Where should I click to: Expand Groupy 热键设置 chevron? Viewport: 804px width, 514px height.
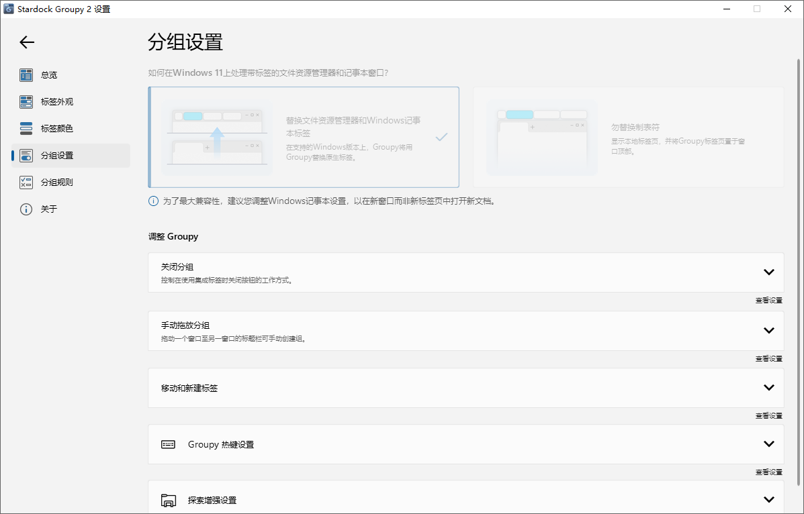768,444
